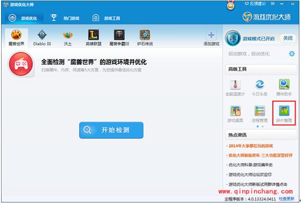Go to second page of 高级工具 dots
301x203 pixels.
(263, 126)
